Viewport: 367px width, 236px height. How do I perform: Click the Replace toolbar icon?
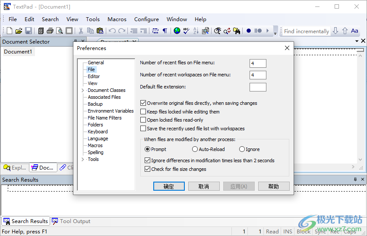(227, 31)
